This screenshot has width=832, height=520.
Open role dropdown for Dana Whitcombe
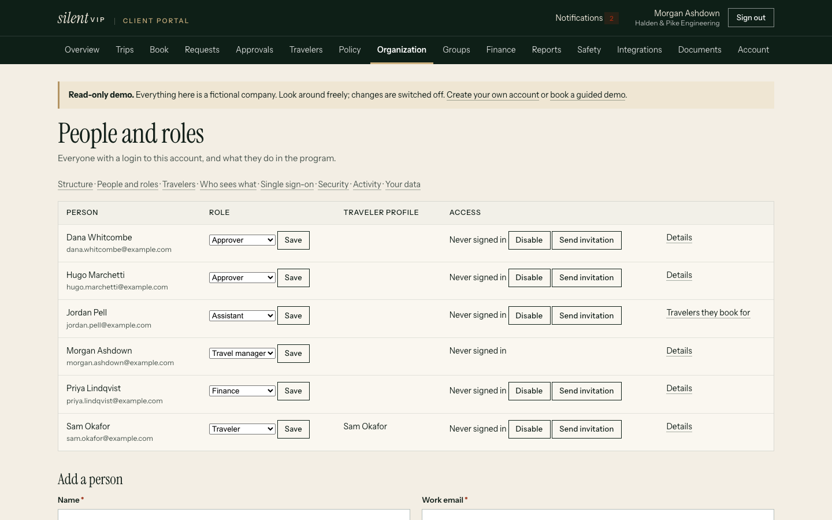pos(242,240)
